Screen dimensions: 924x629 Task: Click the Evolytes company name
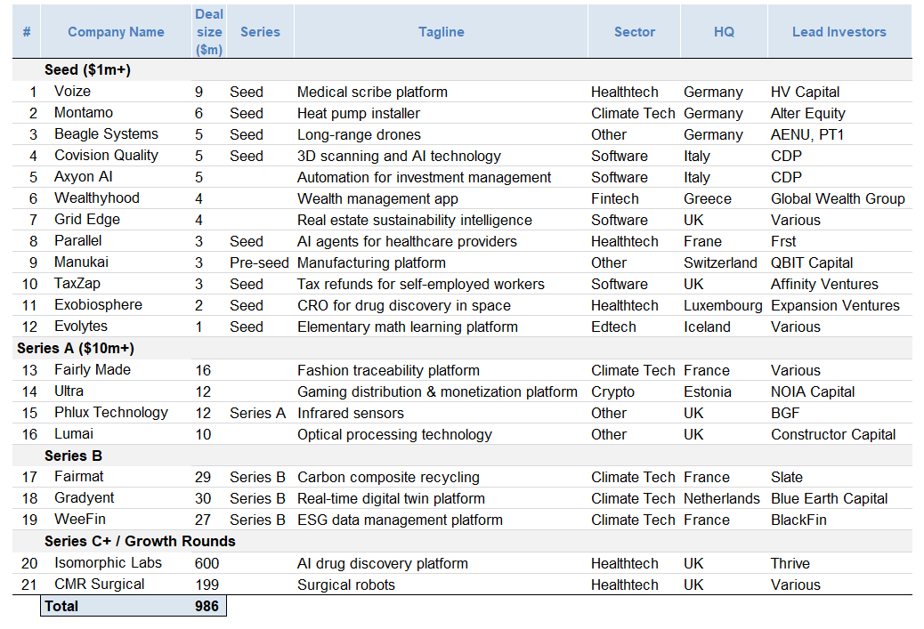pos(81,327)
